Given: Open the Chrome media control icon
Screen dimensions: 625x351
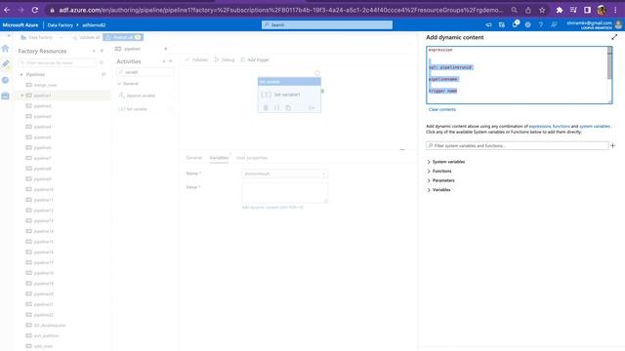Looking at the screenshot, I should click(x=573, y=10).
